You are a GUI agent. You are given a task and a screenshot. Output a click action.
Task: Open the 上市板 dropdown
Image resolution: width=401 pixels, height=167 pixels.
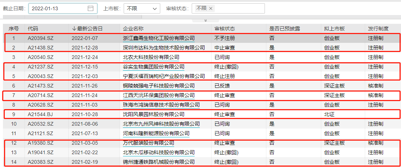coord(142,8)
